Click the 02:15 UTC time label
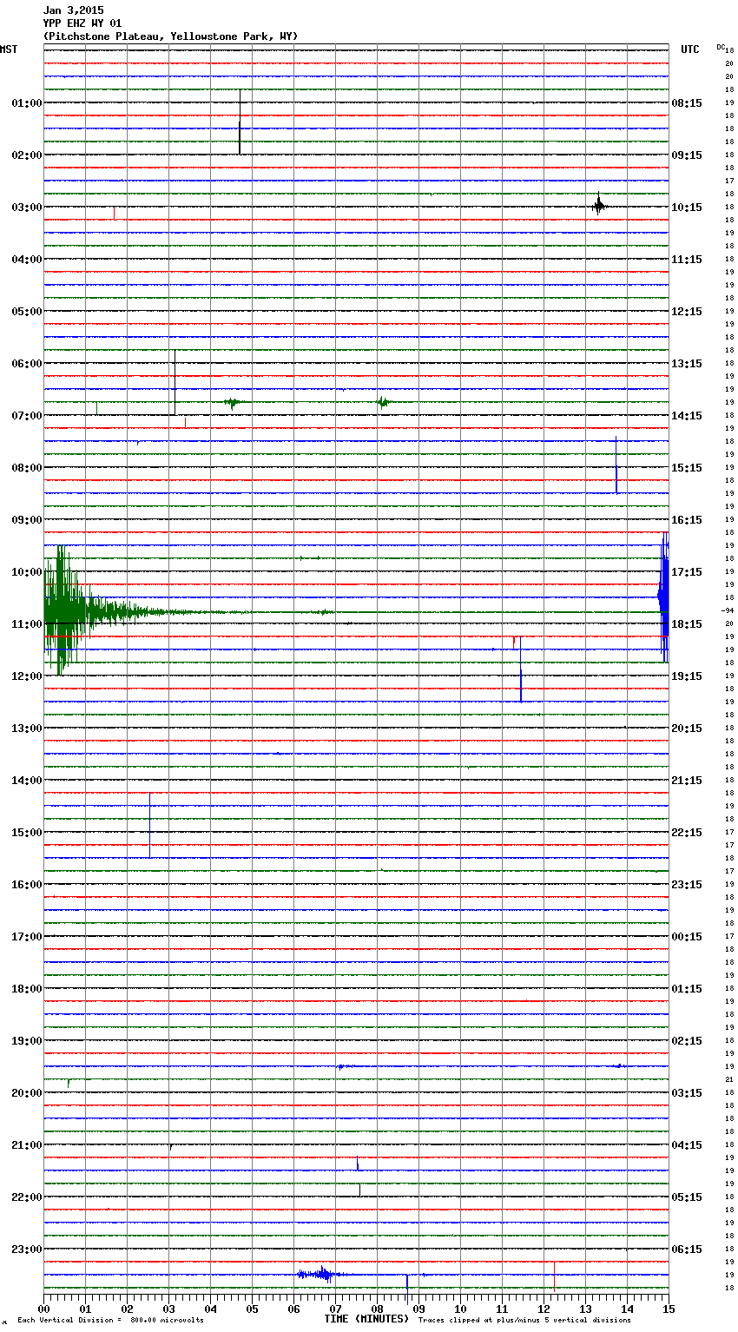The width and height of the screenshot is (738, 1332). tap(687, 1041)
